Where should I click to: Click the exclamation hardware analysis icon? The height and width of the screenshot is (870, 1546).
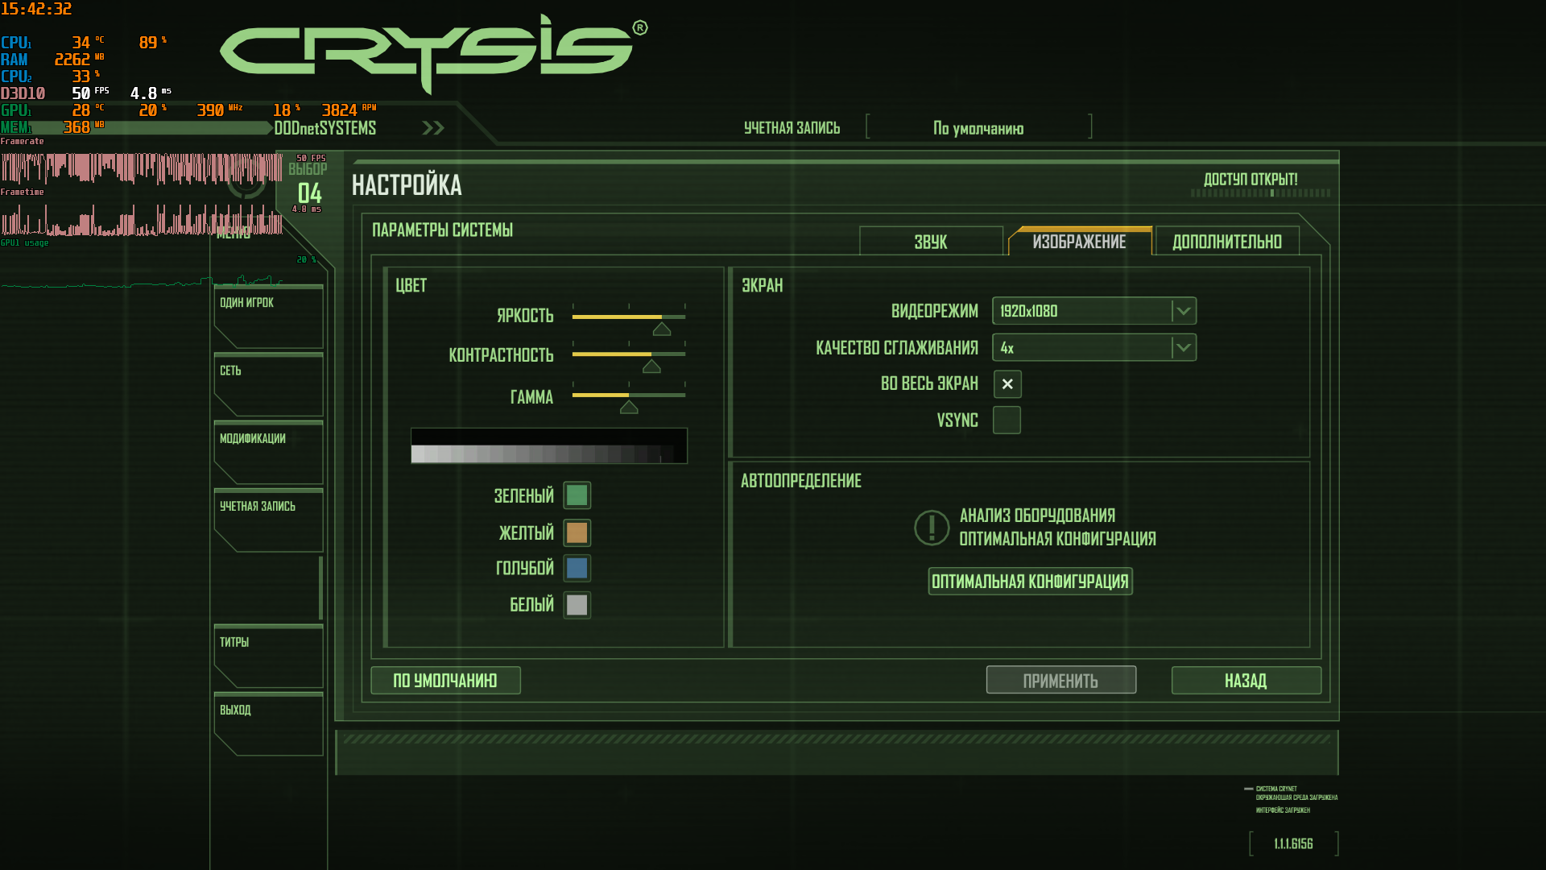(x=932, y=528)
